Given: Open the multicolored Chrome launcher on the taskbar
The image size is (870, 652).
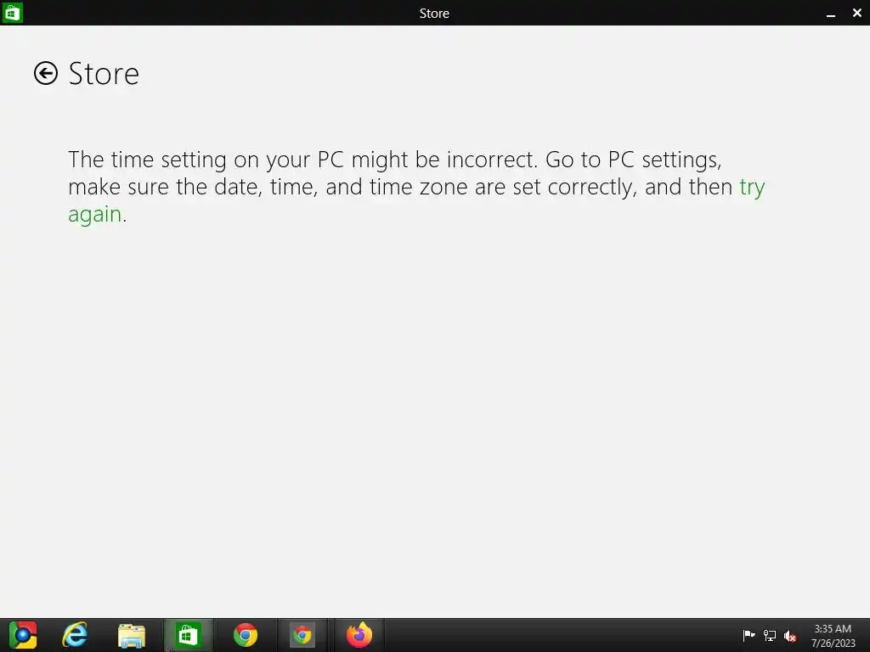Looking at the screenshot, I should [x=23, y=635].
